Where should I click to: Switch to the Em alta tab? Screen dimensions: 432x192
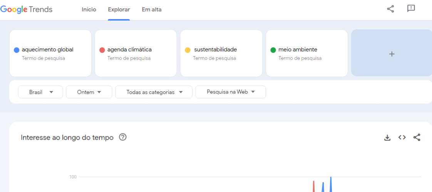click(x=152, y=10)
